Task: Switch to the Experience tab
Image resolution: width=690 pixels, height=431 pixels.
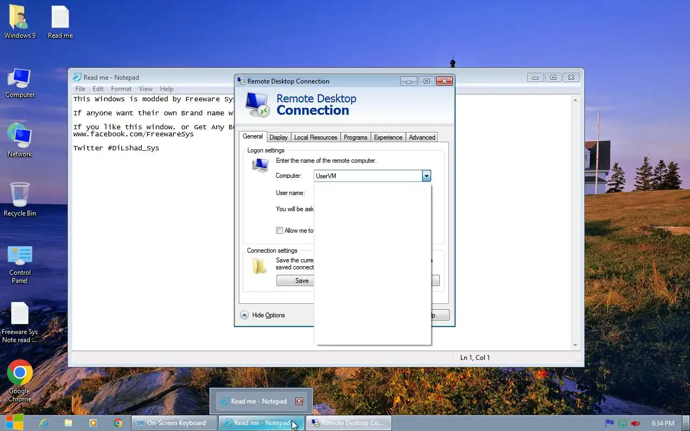Action: [x=388, y=137]
